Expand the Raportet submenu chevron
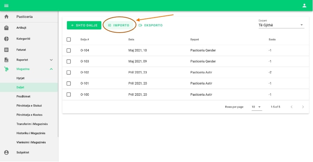 (51, 60)
